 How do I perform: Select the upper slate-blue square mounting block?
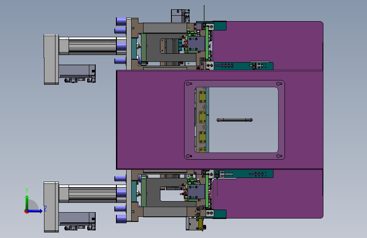point(196,44)
